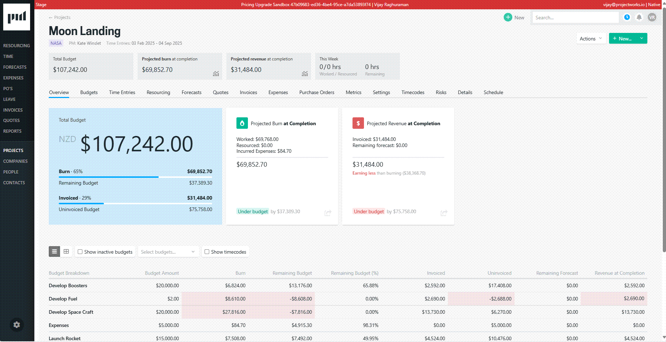Click the share icon in Projected Revenue card
Viewport: 666px width, 342px height.
click(x=444, y=213)
